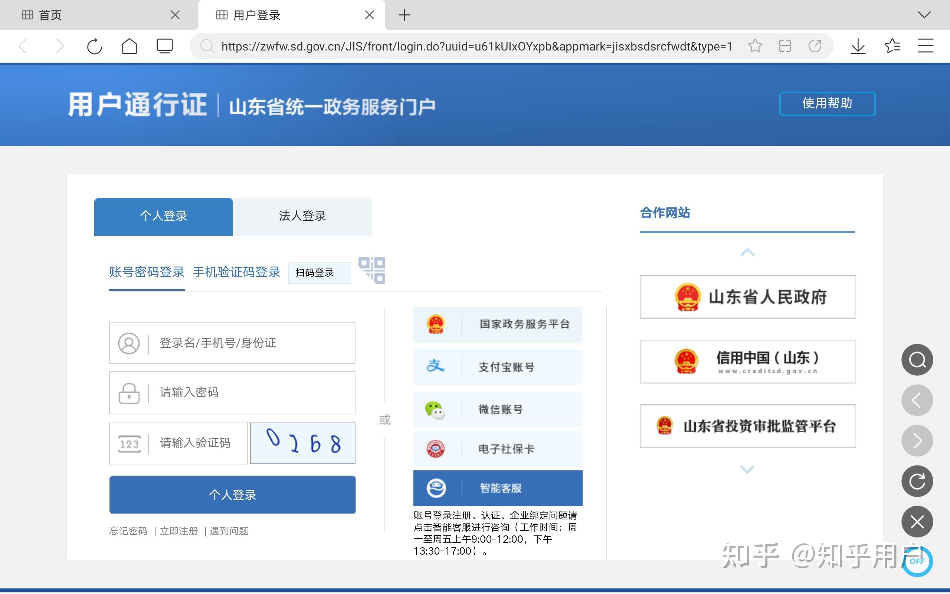
Task: Open the browser hamburger menu
Action: tap(925, 46)
